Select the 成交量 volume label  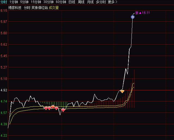(x=54, y=8)
